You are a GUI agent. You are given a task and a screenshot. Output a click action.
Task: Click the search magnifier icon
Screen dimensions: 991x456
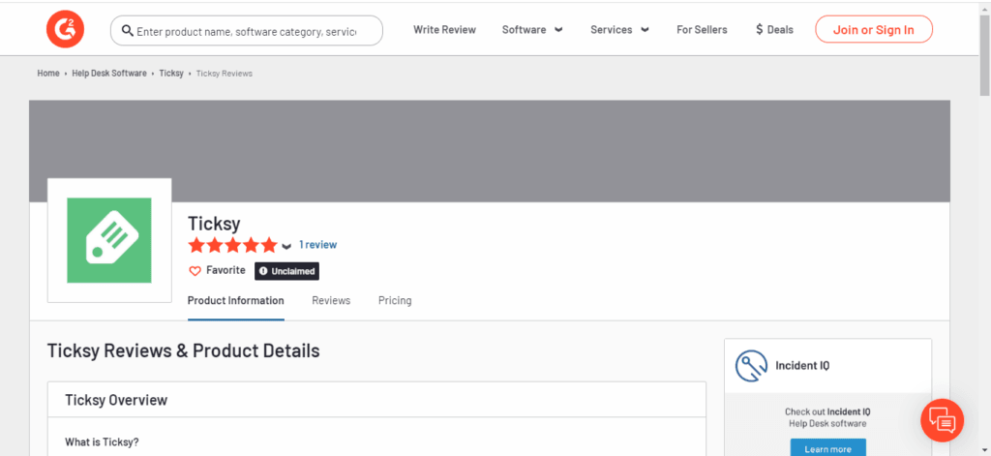127,30
